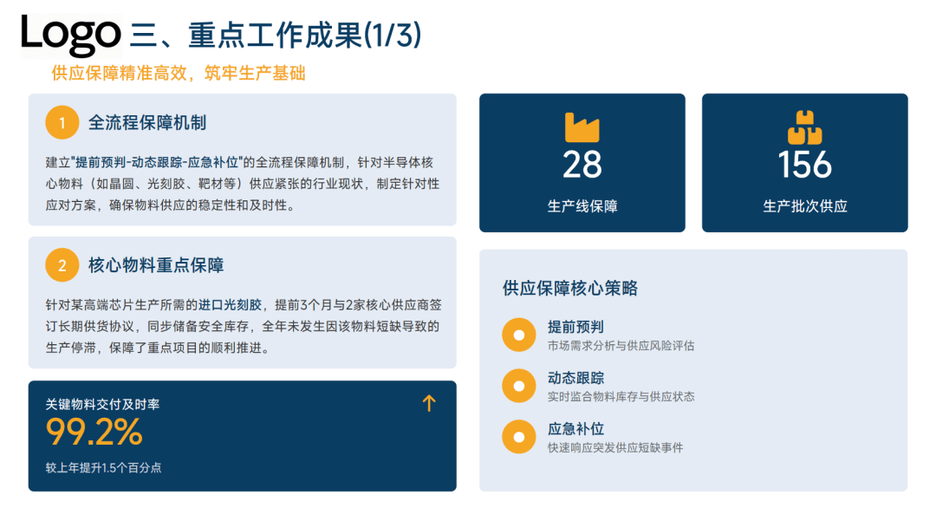Click the 关键物料交付及时率 label
The height and width of the screenshot is (527, 936).
[102, 404]
